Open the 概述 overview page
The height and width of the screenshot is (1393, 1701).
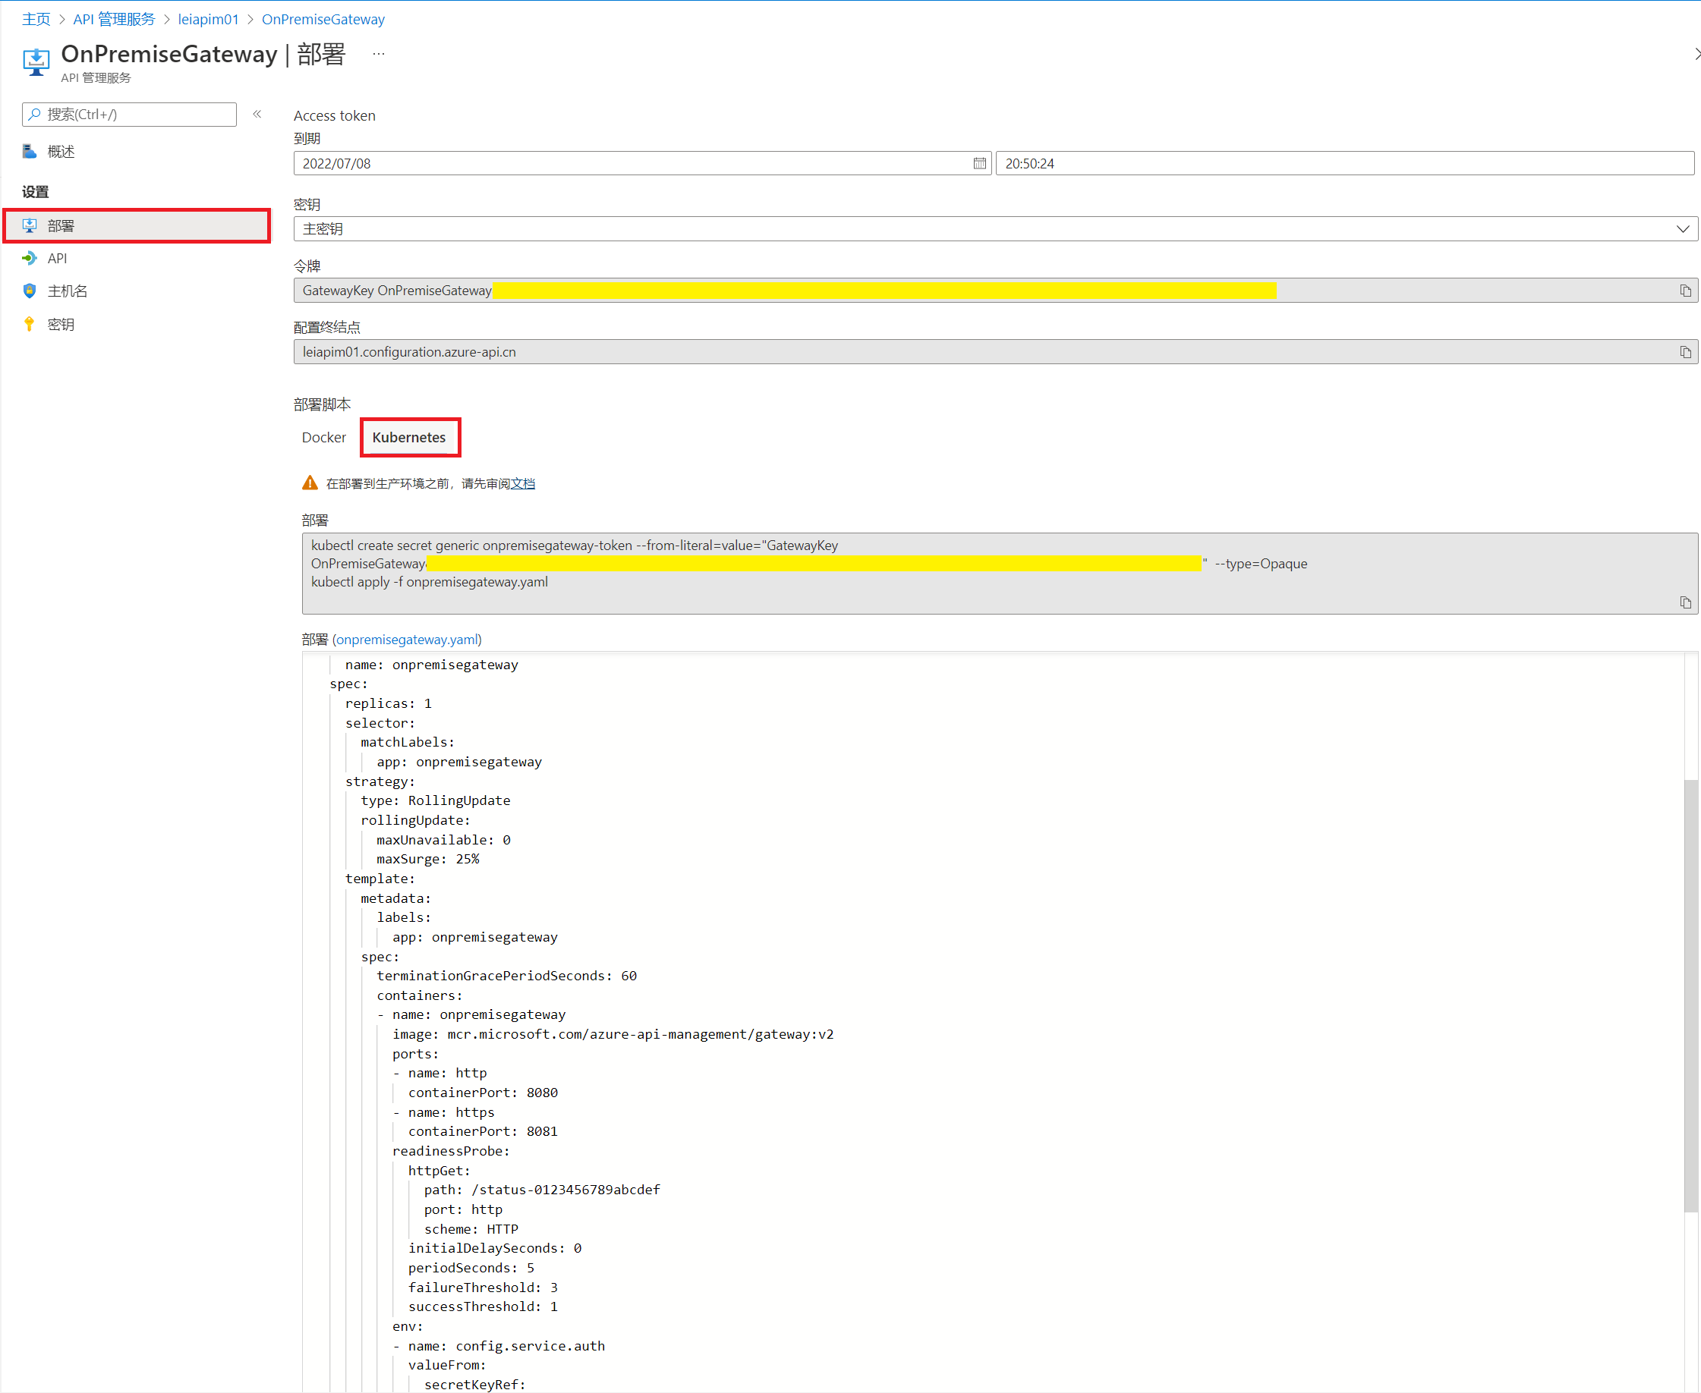61,152
